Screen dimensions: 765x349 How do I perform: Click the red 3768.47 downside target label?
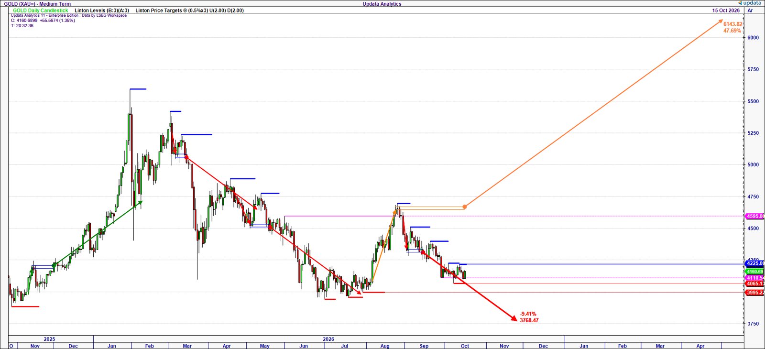point(529,320)
